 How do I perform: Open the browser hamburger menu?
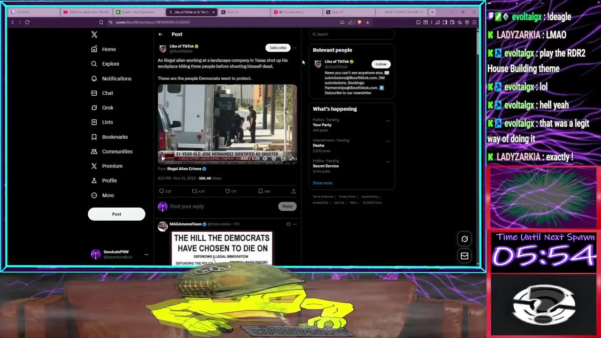pyautogui.click(x=474, y=22)
